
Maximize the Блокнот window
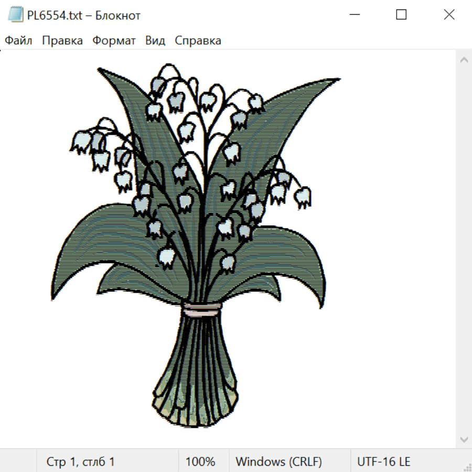[x=401, y=15]
